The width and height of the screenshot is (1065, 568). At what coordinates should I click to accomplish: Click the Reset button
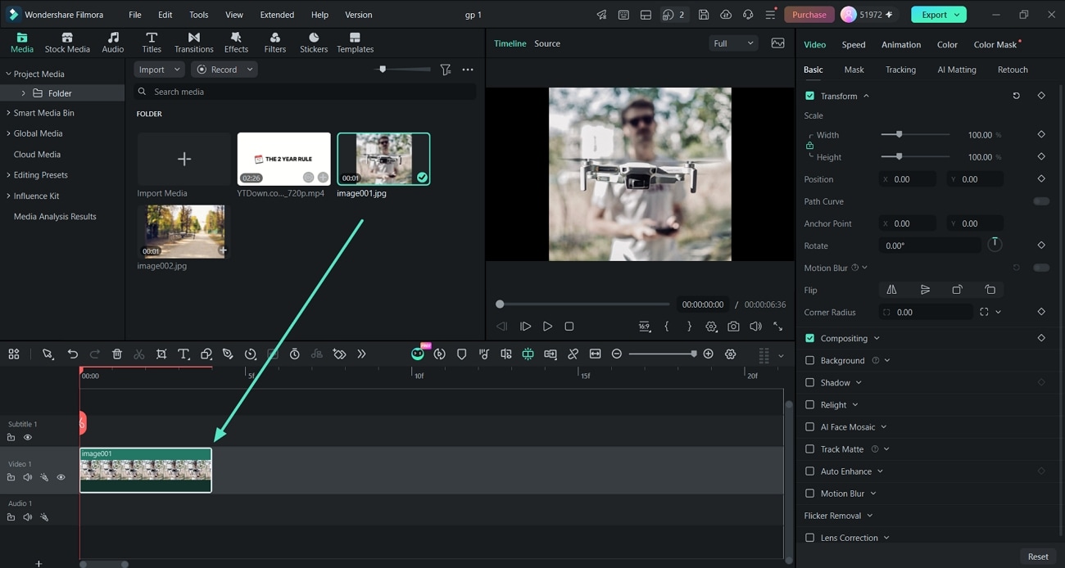click(x=1038, y=557)
